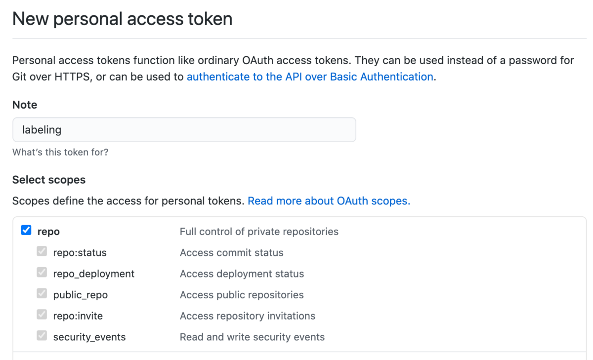Toggle the repo:status checkbox
This screenshot has height=360, width=593.
[x=42, y=252]
